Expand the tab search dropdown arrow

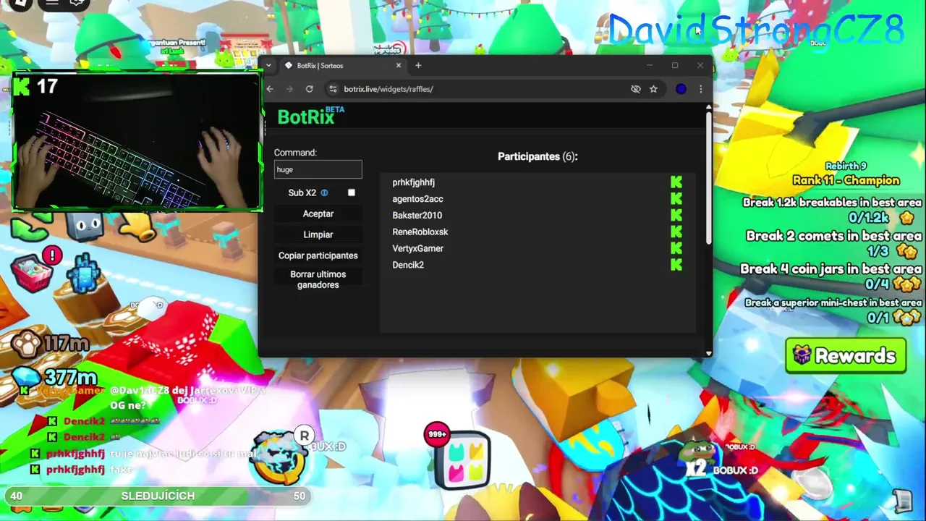coord(268,65)
